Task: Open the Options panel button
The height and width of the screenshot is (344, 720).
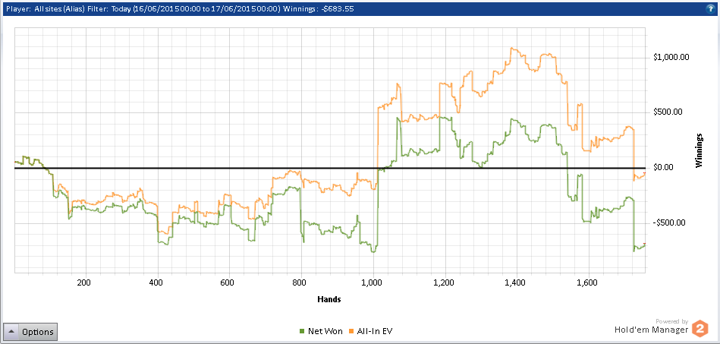Action: 30,332
